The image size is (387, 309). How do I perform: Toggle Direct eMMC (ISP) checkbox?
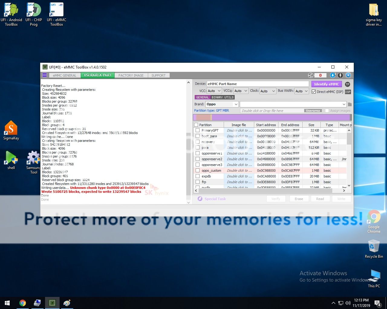[x=314, y=91]
